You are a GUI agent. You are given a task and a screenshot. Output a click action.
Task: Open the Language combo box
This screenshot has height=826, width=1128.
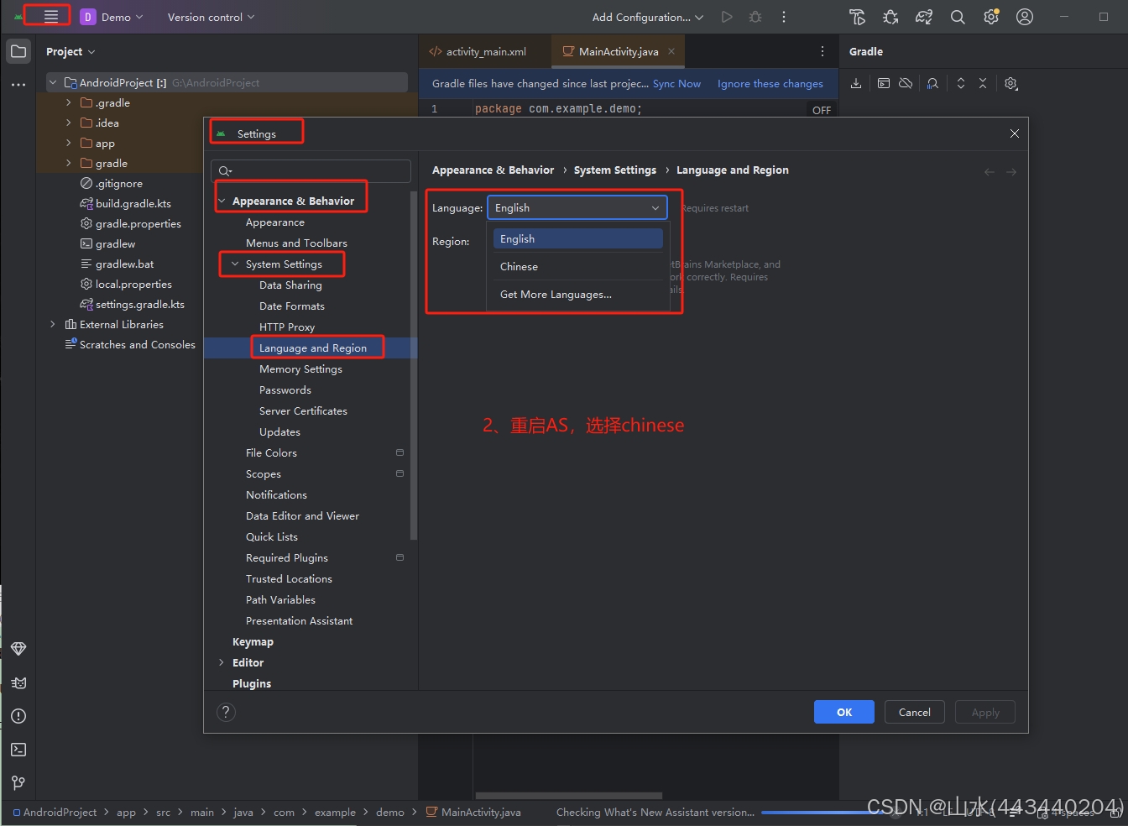tap(577, 208)
